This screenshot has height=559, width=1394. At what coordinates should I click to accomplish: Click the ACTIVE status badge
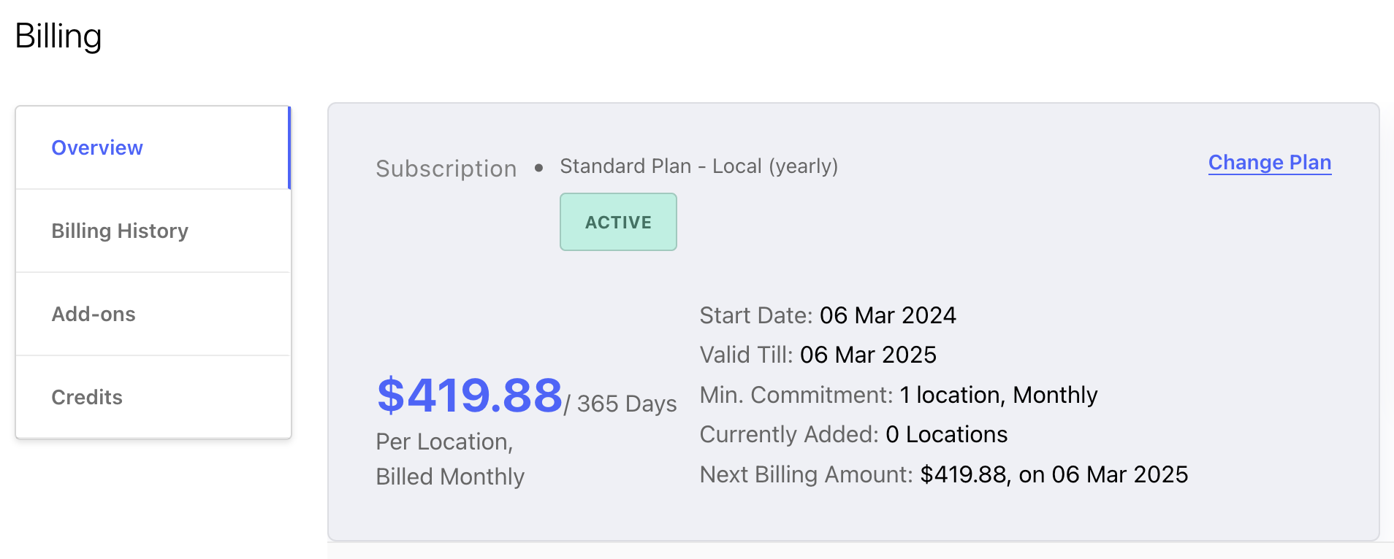[x=618, y=222]
